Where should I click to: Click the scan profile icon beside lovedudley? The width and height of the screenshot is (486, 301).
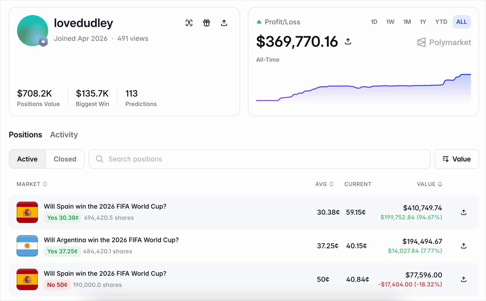pos(189,23)
